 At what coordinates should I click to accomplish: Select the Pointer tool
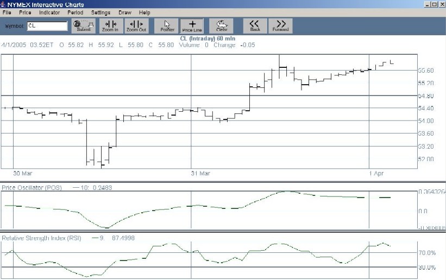pos(167,26)
